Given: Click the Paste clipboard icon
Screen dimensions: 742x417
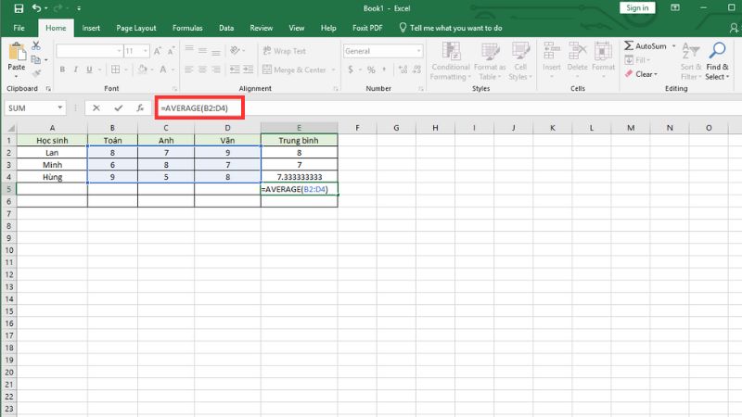Looking at the screenshot, I should point(16,54).
